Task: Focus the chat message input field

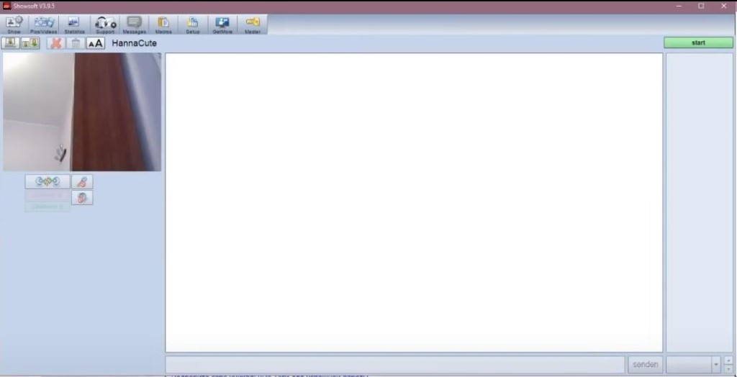Action: pyautogui.click(x=395, y=364)
